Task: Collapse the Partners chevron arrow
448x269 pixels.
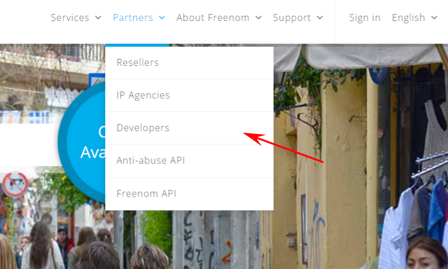Action: click(162, 17)
